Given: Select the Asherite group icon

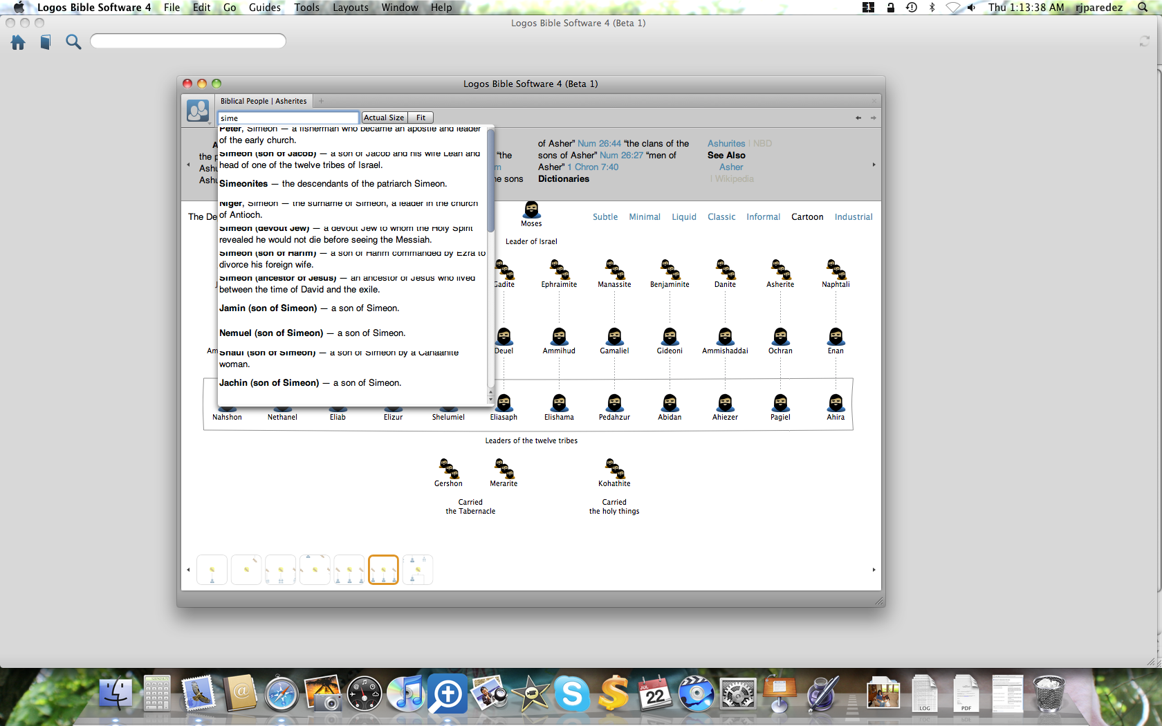Looking at the screenshot, I should pos(780,270).
